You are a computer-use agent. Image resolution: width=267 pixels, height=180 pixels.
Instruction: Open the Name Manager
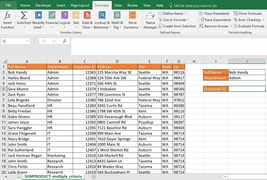[x=150, y=20]
